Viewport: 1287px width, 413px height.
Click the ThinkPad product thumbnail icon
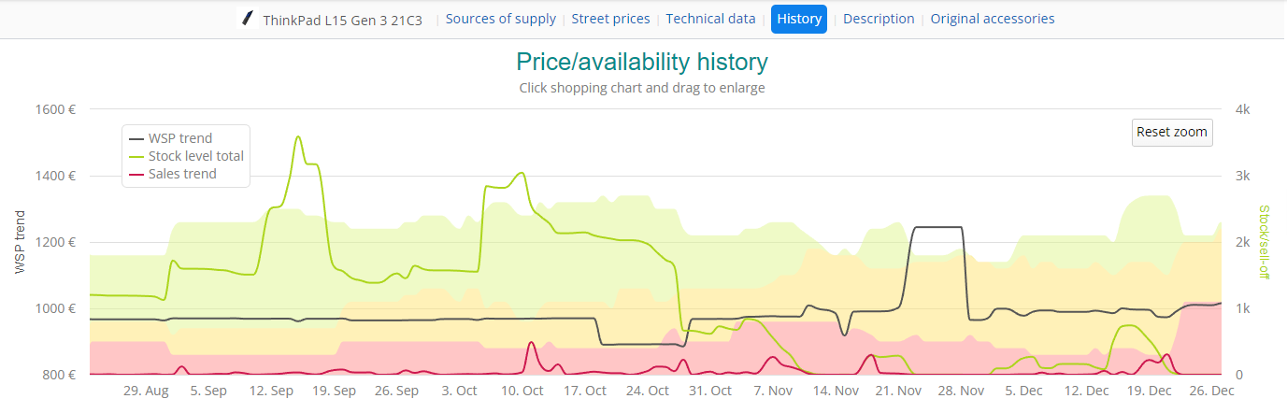[x=248, y=19]
